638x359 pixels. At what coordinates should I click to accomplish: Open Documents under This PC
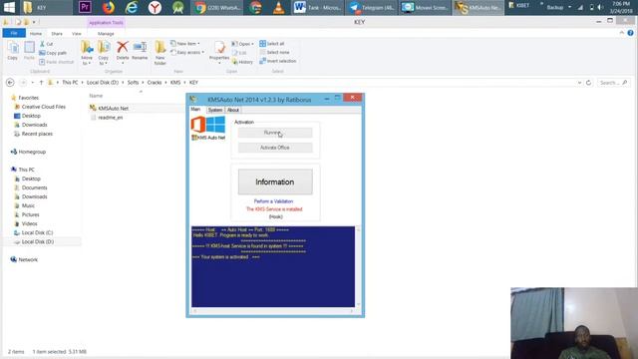pyautogui.click(x=34, y=187)
